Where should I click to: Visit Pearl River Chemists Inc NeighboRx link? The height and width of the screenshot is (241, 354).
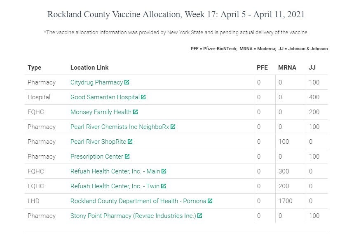click(x=120, y=127)
